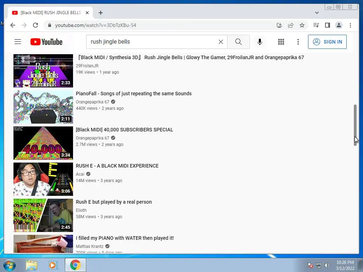Open the Chrome three-dot menu

350,25
